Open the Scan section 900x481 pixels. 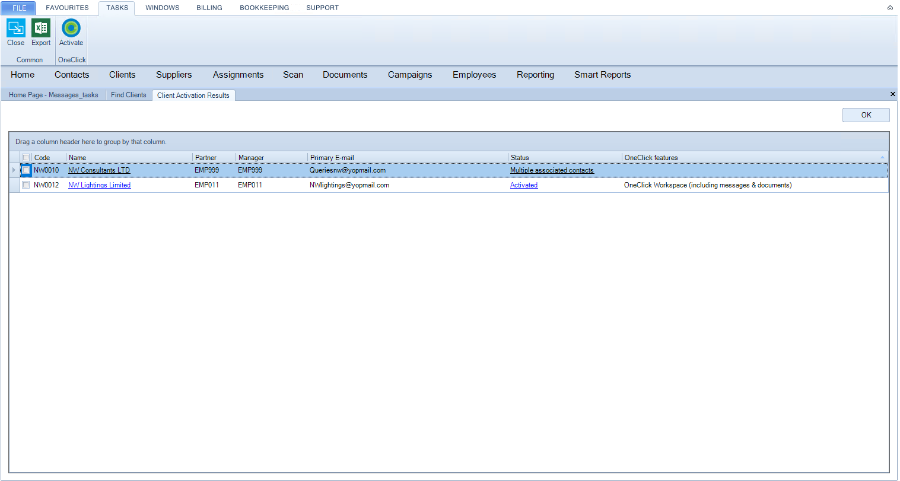293,75
